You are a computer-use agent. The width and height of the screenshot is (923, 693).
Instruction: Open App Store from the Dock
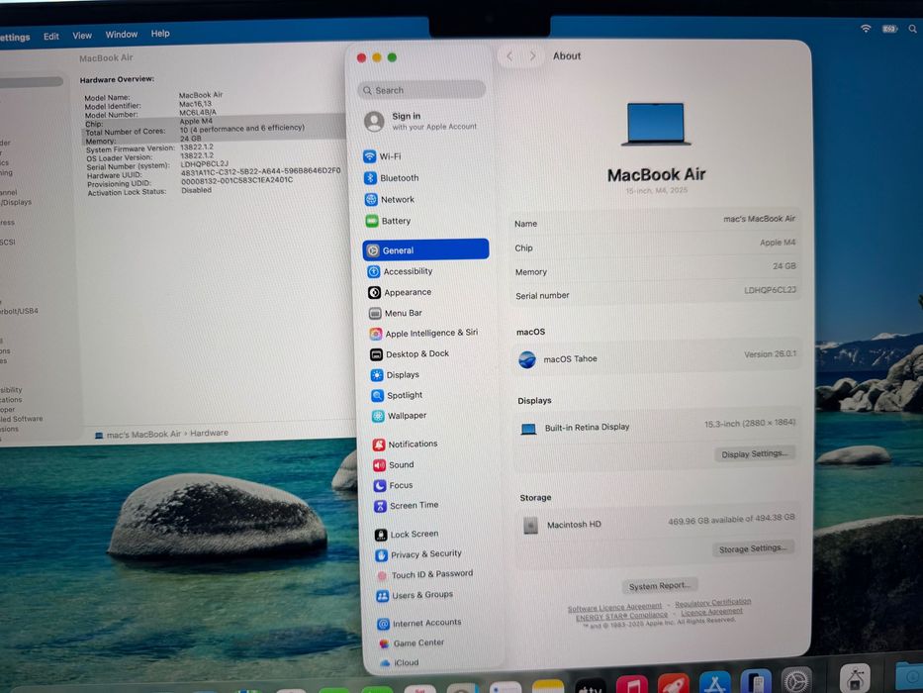[714, 683]
